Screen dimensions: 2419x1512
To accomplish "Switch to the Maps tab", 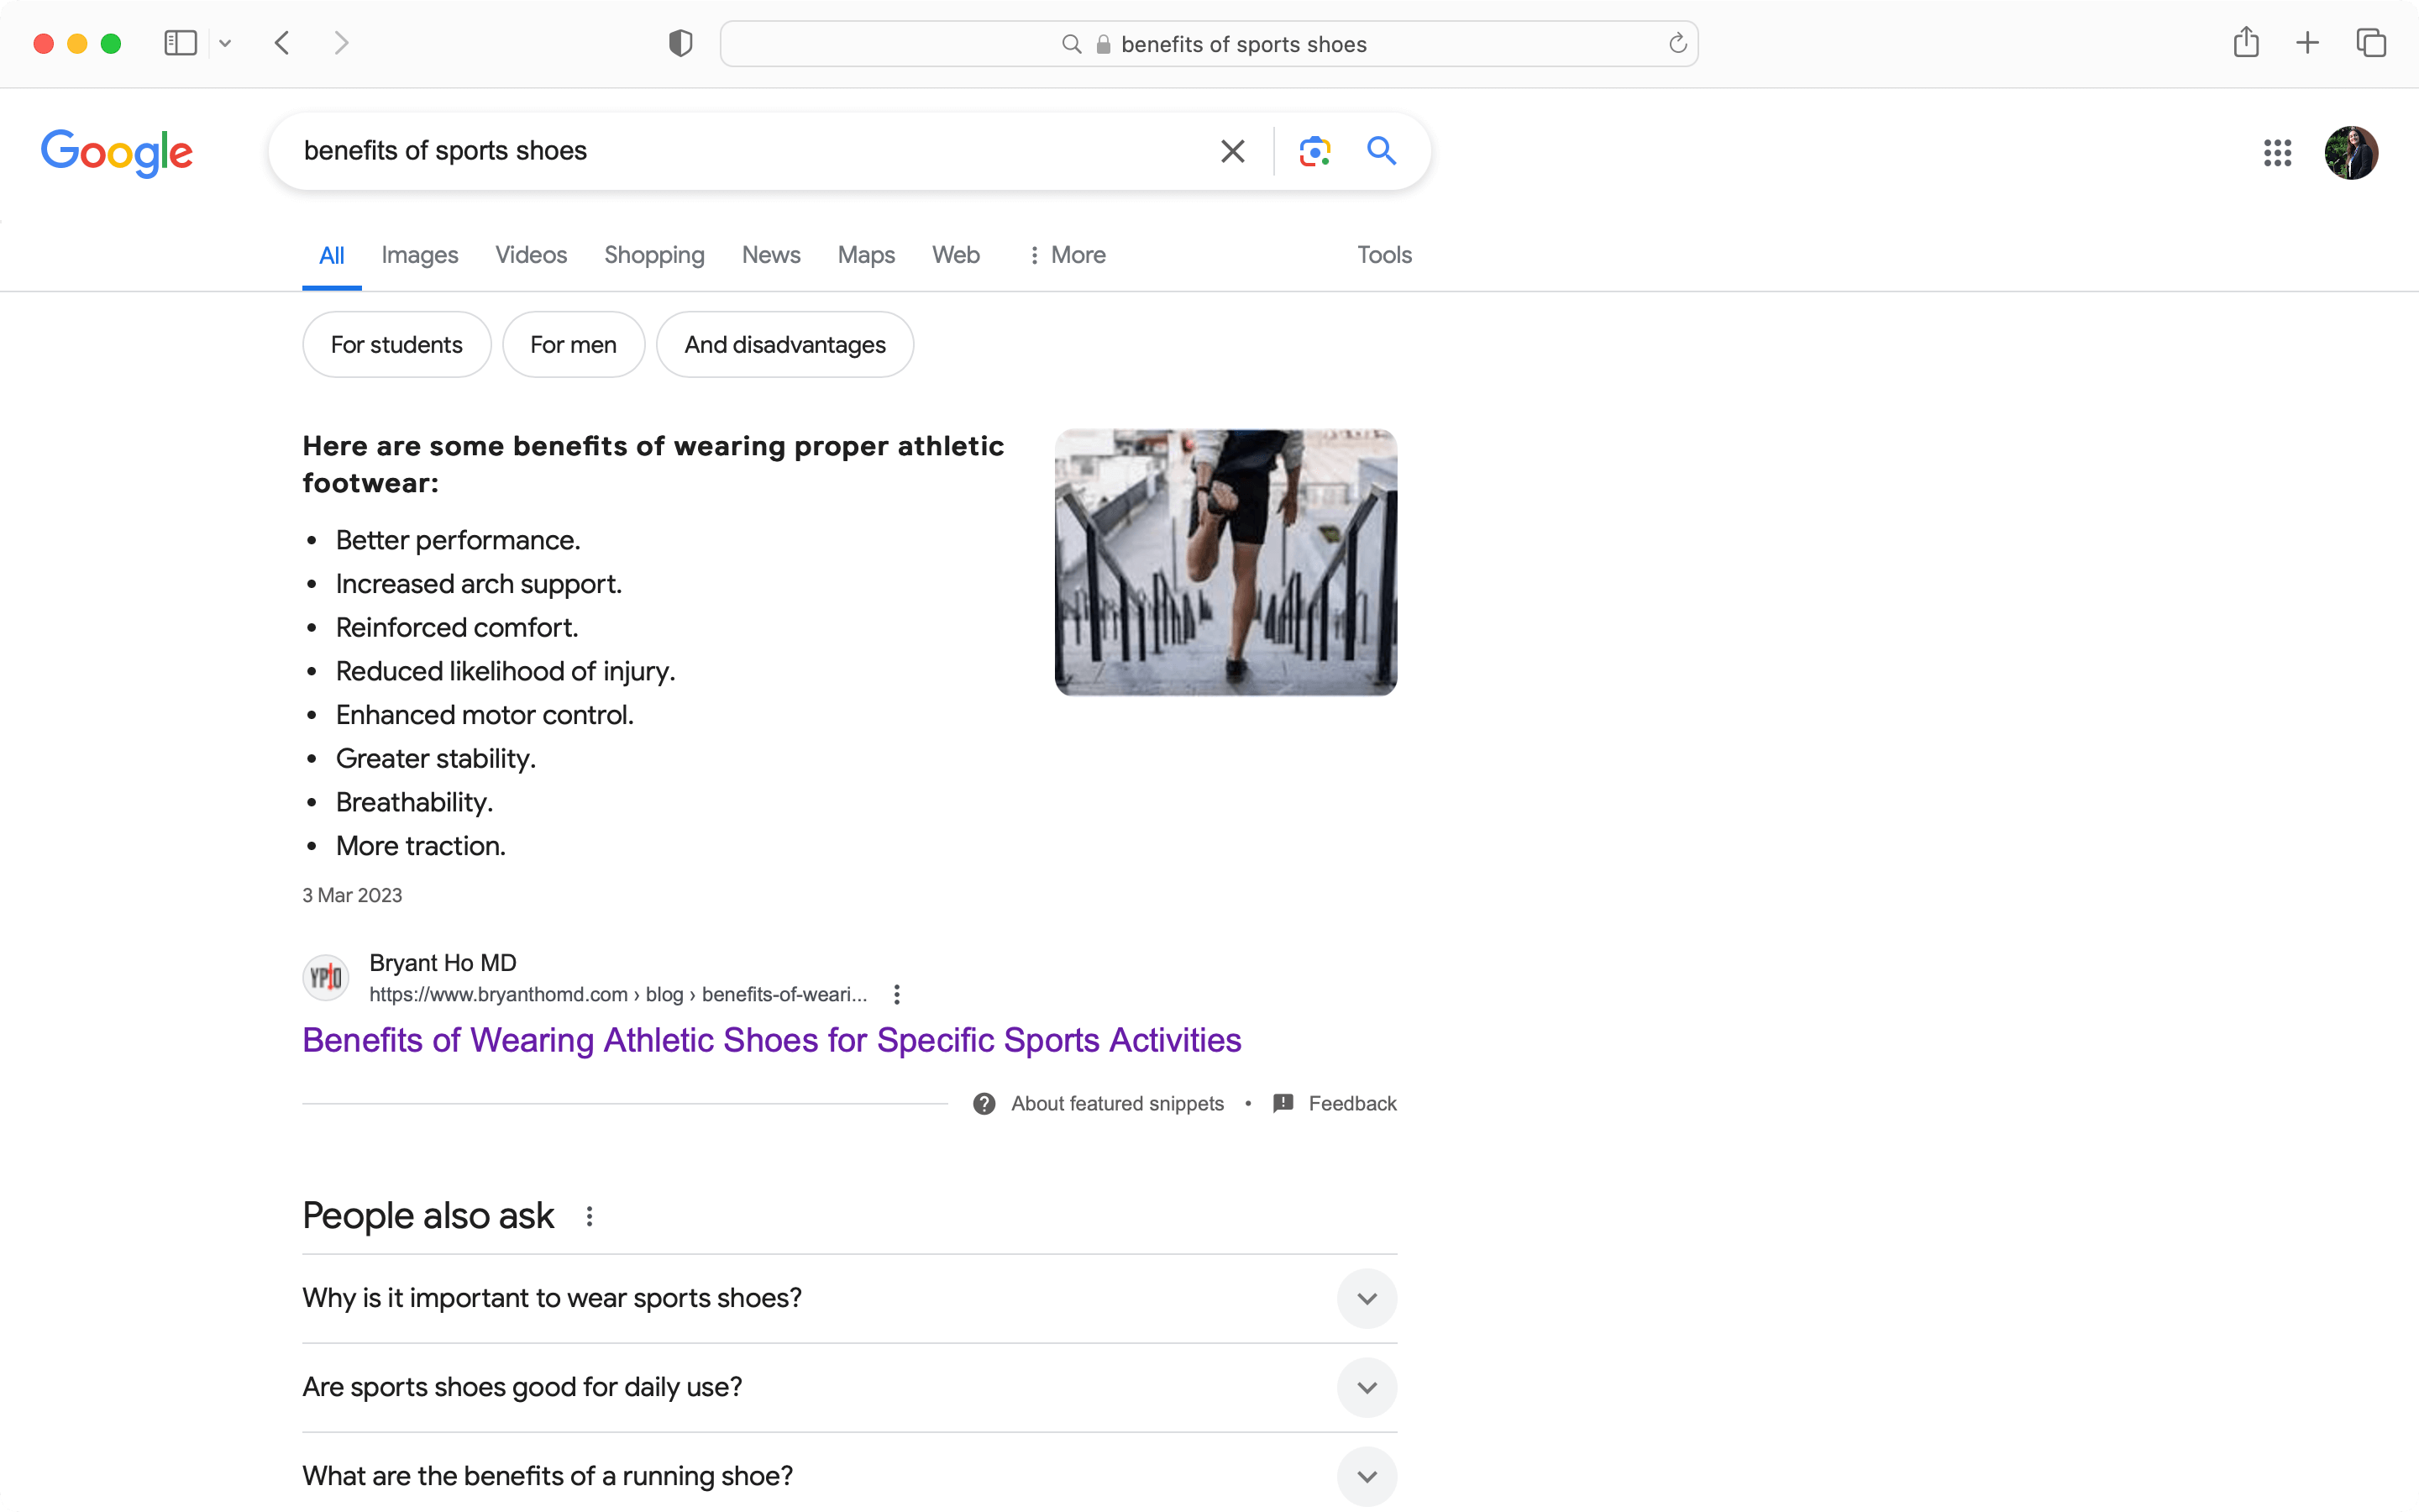I will pos(866,256).
